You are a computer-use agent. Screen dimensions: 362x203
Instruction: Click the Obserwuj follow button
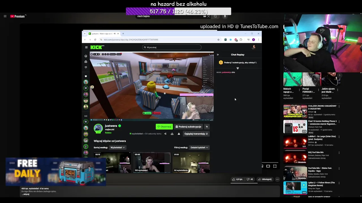tap(164, 127)
